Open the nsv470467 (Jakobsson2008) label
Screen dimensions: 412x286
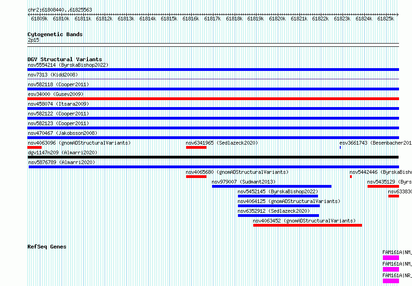tap(62, 133)
